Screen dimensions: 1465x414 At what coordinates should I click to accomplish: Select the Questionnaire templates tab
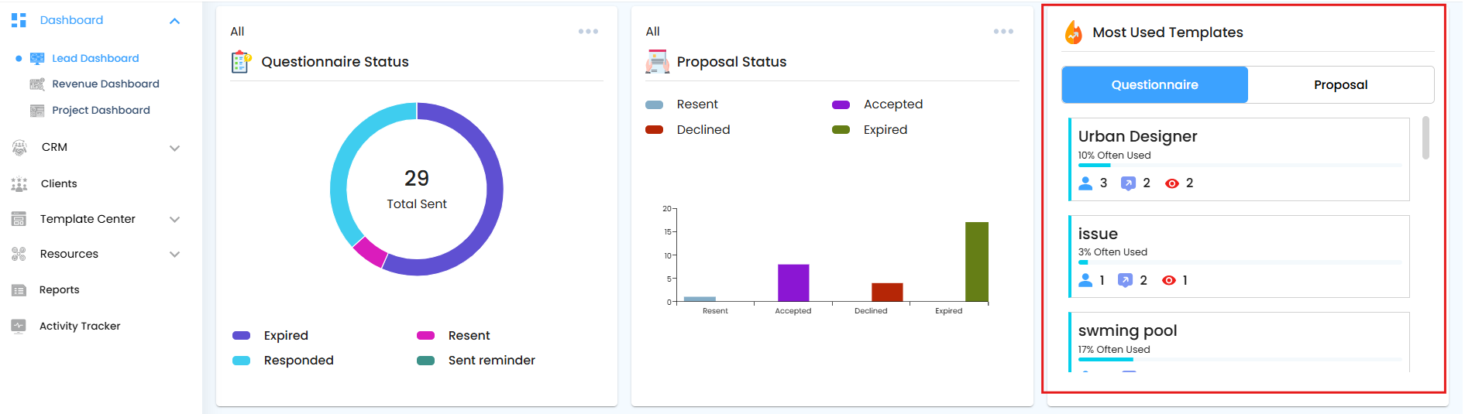1154,85
